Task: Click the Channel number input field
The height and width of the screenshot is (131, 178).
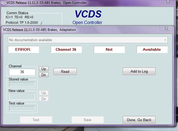Action: (22, 72)
